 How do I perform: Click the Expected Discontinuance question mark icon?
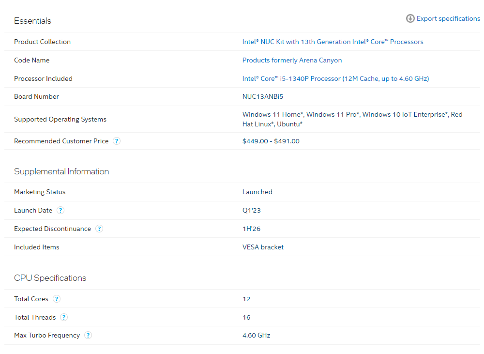[x=99, y=229]
